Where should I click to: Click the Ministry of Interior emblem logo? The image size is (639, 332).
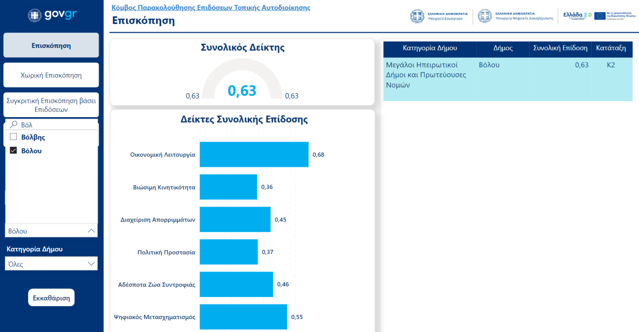[x=417, y=16]
